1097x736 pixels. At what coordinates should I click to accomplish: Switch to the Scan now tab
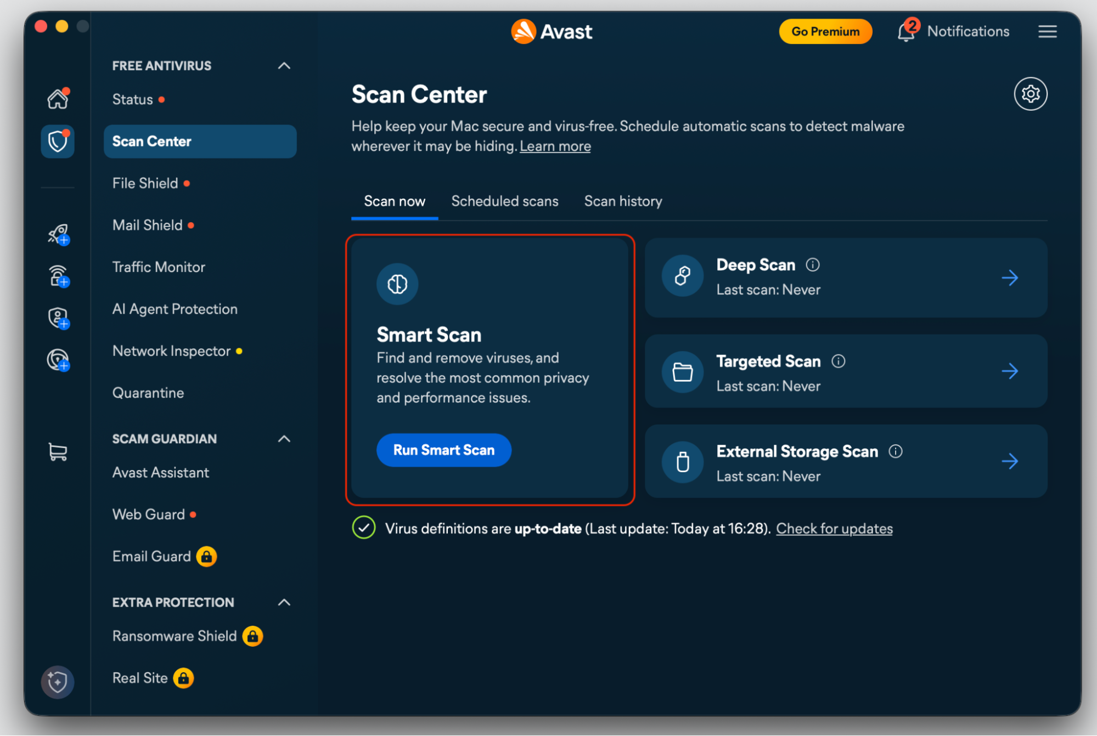395,201
